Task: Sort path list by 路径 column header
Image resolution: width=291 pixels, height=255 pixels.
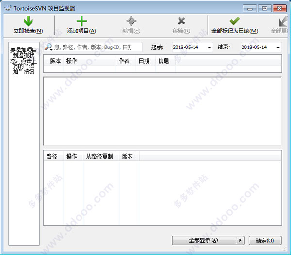Action: (54, 156)
